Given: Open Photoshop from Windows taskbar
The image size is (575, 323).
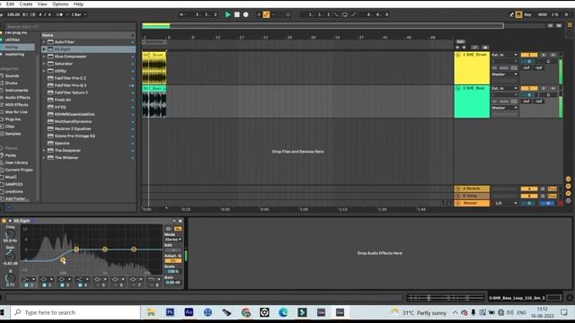Looking at the screenshot, I should pyautogui.click(x=170, y=312).
